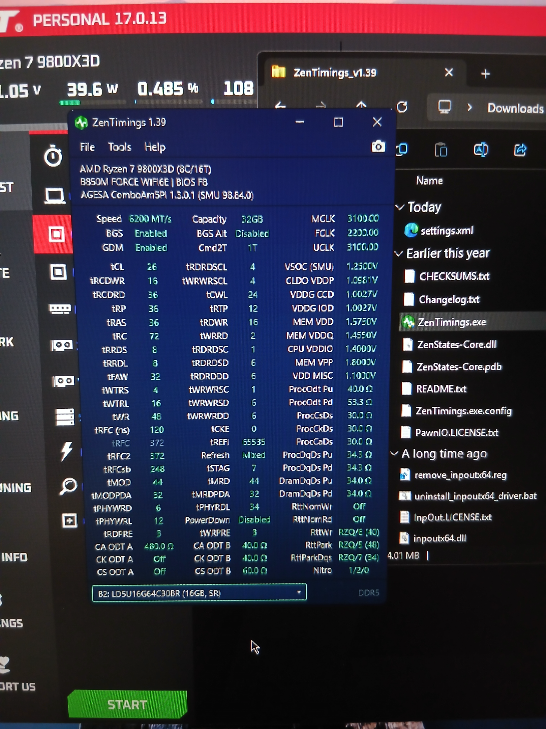546x729 pixels.
Task: Select the CHECKSUMS.txt file
Action: [x=455, y=276]
